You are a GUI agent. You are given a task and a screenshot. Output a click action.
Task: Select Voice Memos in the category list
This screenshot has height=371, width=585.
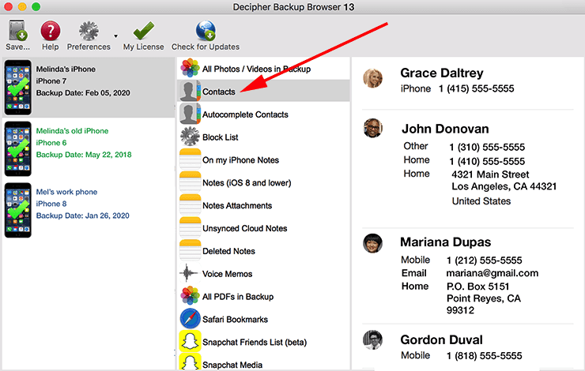click(x=228, y=274)
